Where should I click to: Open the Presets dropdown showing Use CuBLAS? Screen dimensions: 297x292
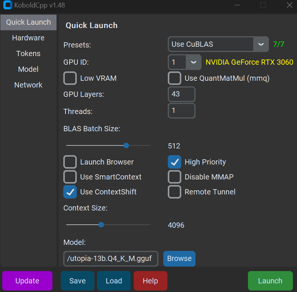tap(218, 44)
